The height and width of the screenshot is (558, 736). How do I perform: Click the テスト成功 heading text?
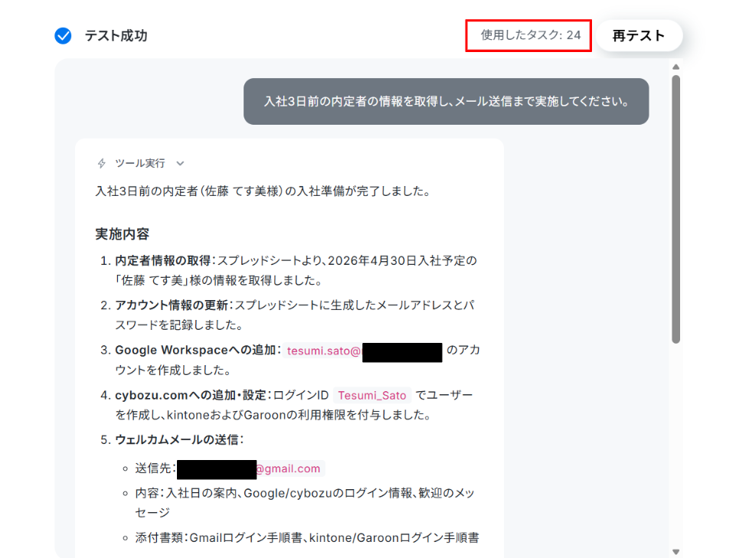tap(116, 36)
